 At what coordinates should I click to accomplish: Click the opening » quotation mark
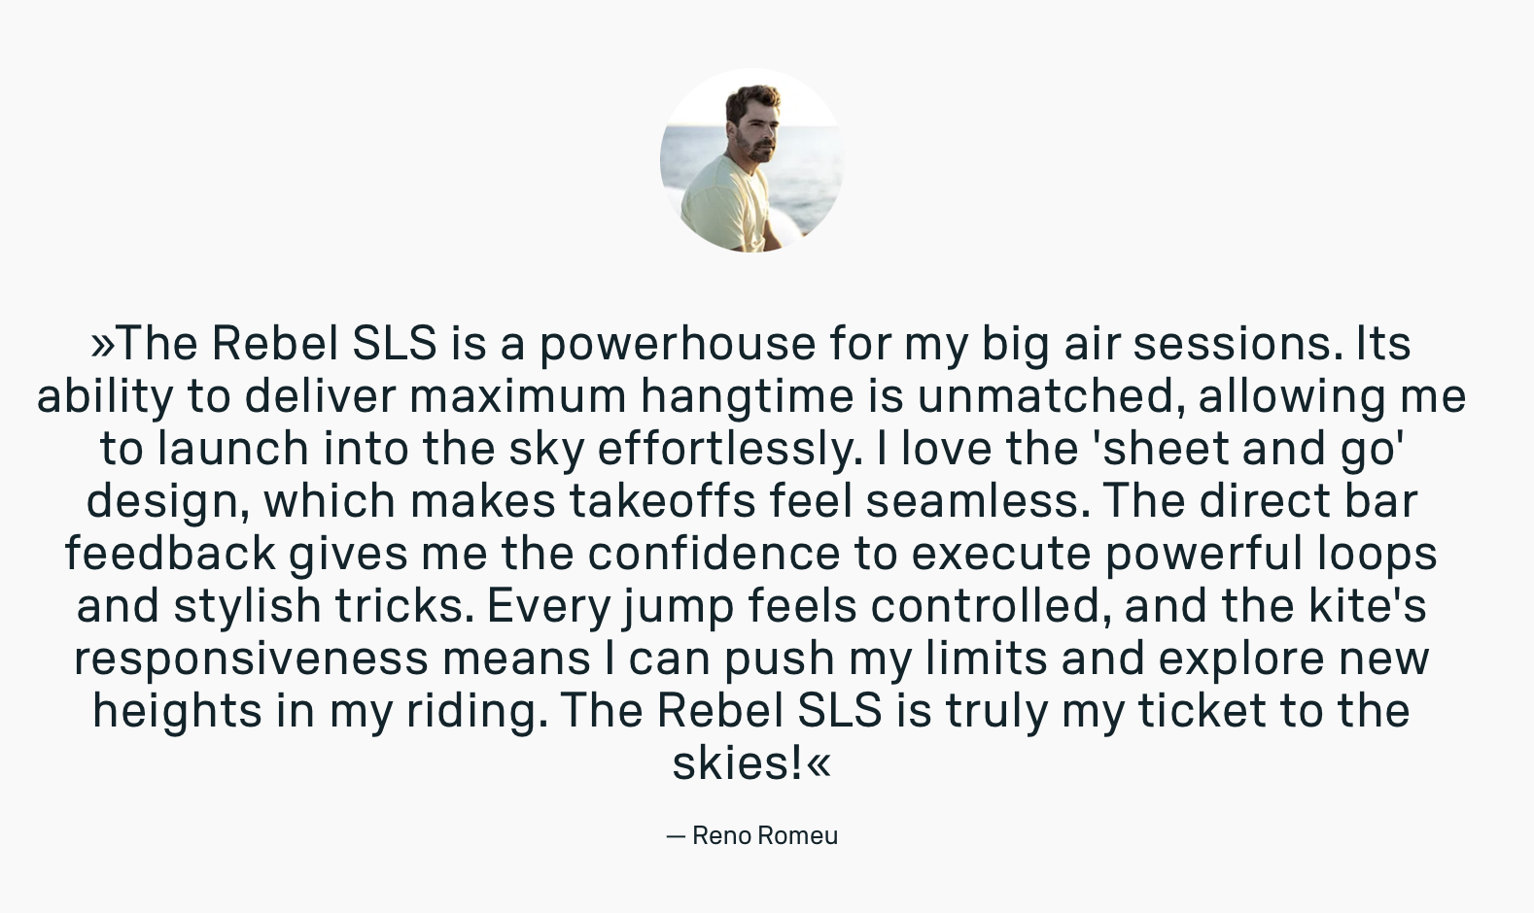pos(102,344)
